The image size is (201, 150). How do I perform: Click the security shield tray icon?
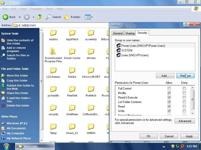click(173, 146)
